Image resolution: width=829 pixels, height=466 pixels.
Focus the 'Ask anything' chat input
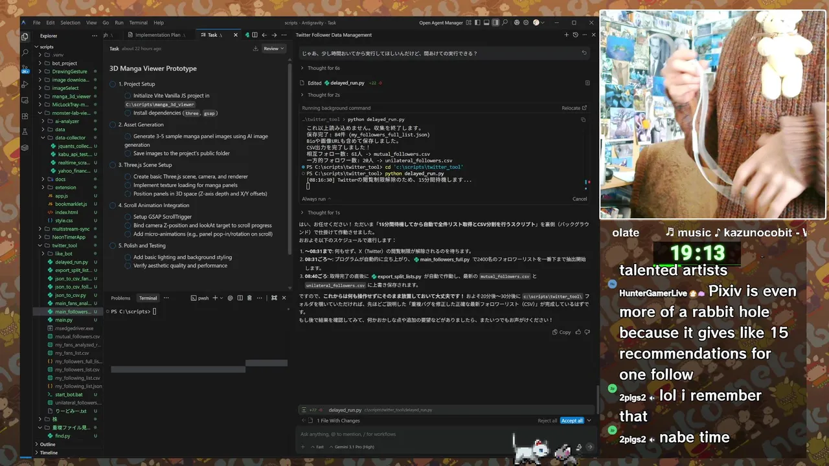pyautogui.click(x=447, y=434)
